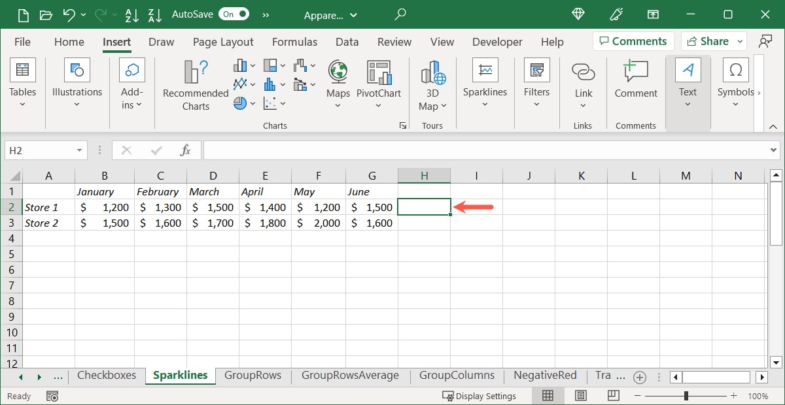
Task: Open the Comments pane
Action: coord(633,40)
